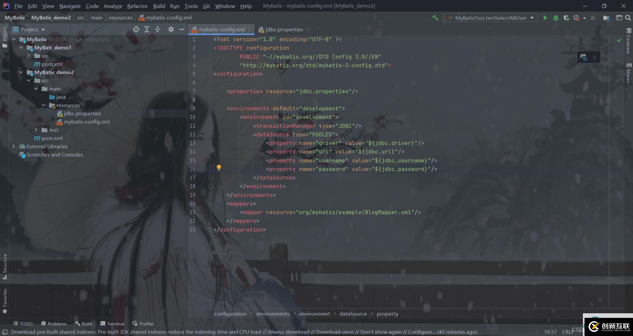Viewport: 633px width, 336px height.
Task: Click Collapse All in Project panel
Action: coord(158,29)
